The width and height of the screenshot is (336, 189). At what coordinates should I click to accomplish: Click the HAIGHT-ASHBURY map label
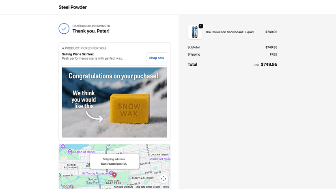(142, 178)
